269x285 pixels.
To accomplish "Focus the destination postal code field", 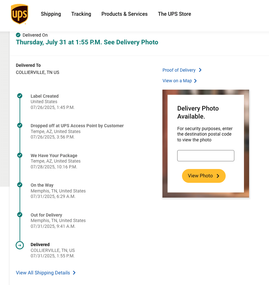I will tap(206, 156).
